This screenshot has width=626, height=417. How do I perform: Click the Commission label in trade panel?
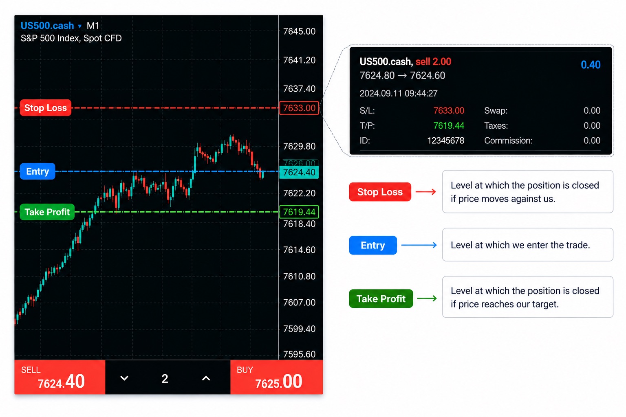[x=508, y=141]
